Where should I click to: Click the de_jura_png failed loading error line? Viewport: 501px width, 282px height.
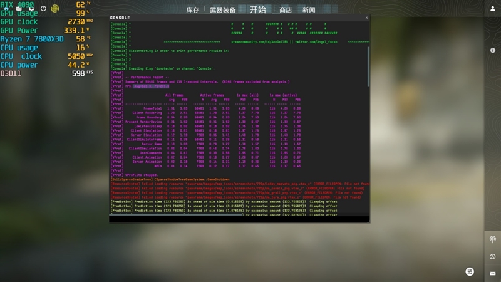[x=235, y=197]
